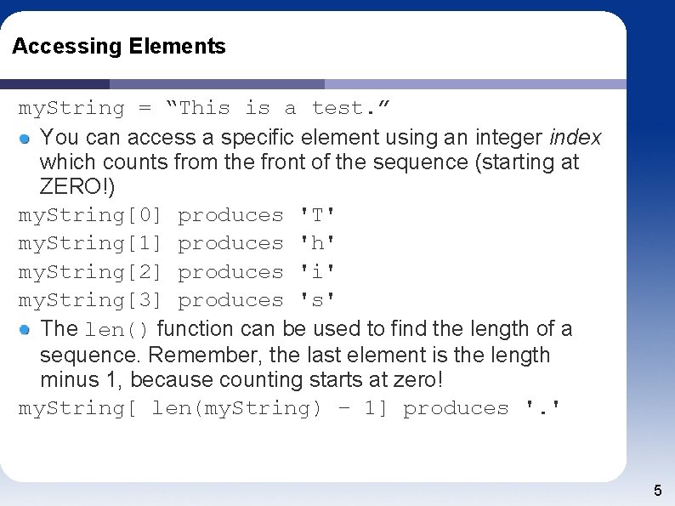Click the bullet icon beside "The len() function"

[26, 329]
